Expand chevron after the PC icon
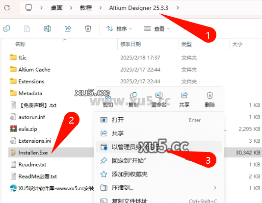The image size is (262, 203). [41, 8]
